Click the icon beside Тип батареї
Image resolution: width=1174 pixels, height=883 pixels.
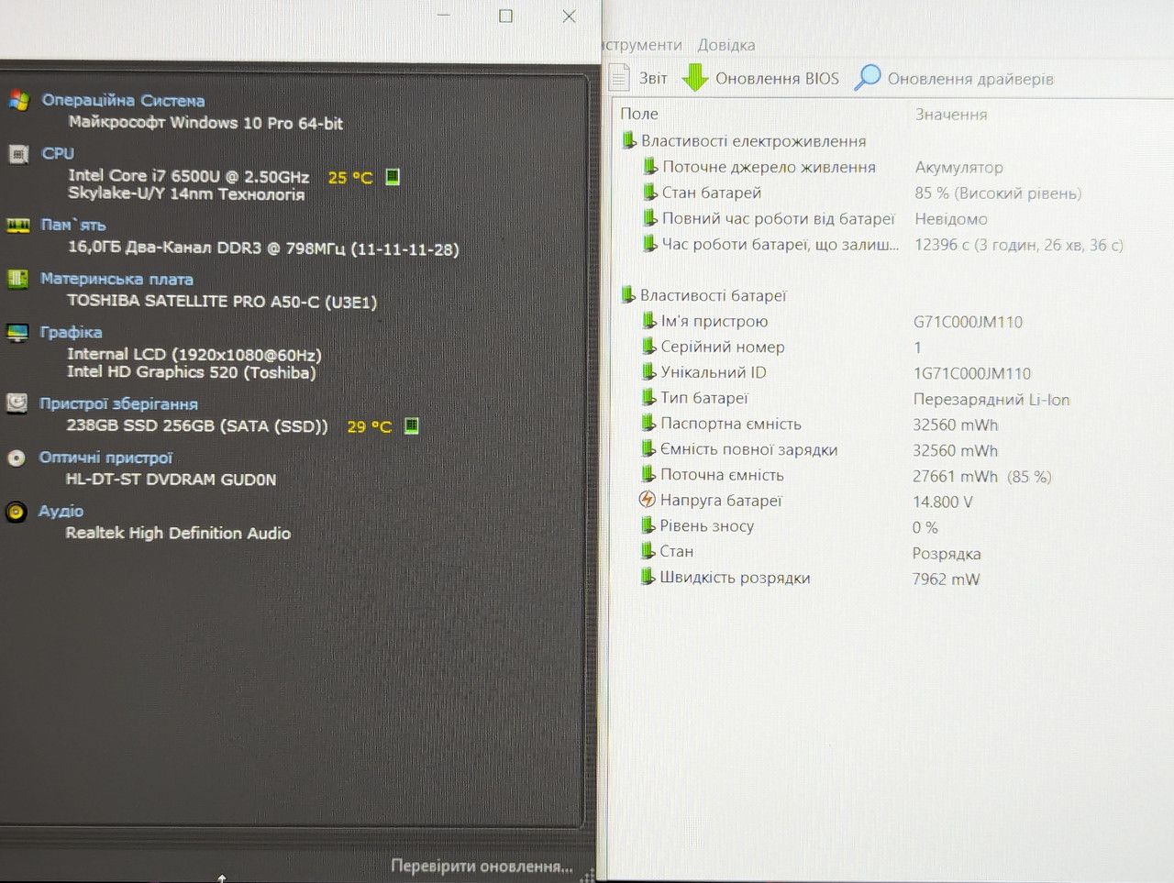pyautogui.click(x=649, y=397)
